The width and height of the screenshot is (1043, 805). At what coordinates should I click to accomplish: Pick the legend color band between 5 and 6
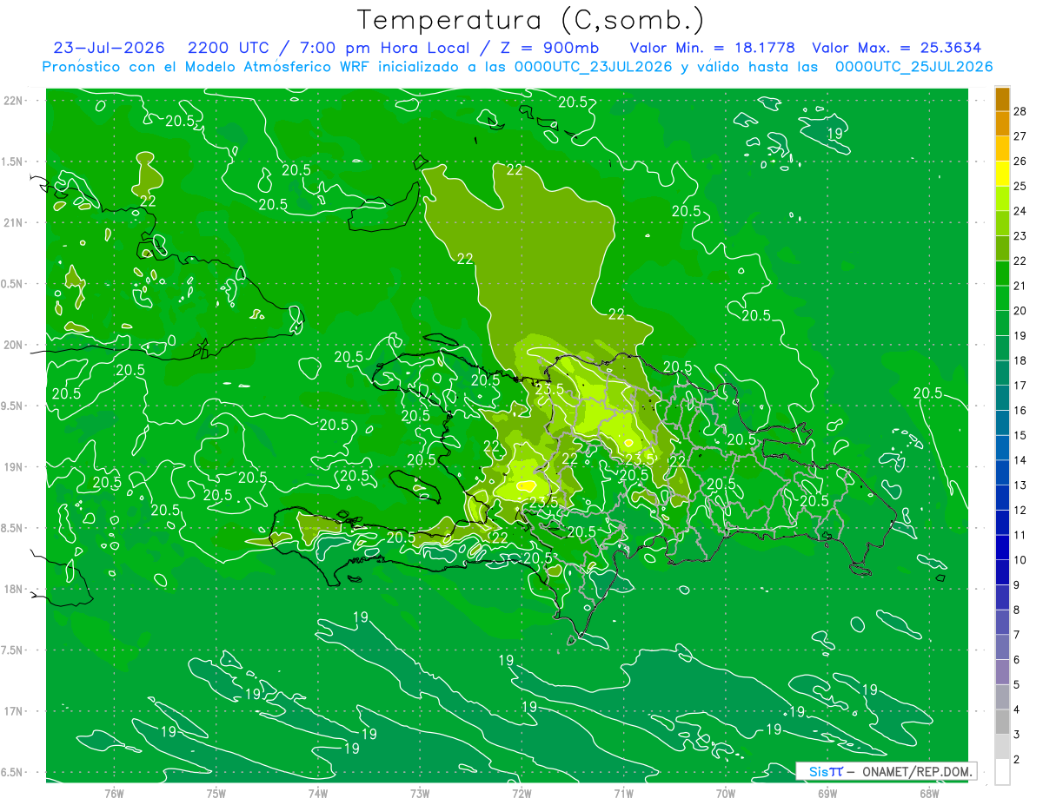click(1002, 672)
